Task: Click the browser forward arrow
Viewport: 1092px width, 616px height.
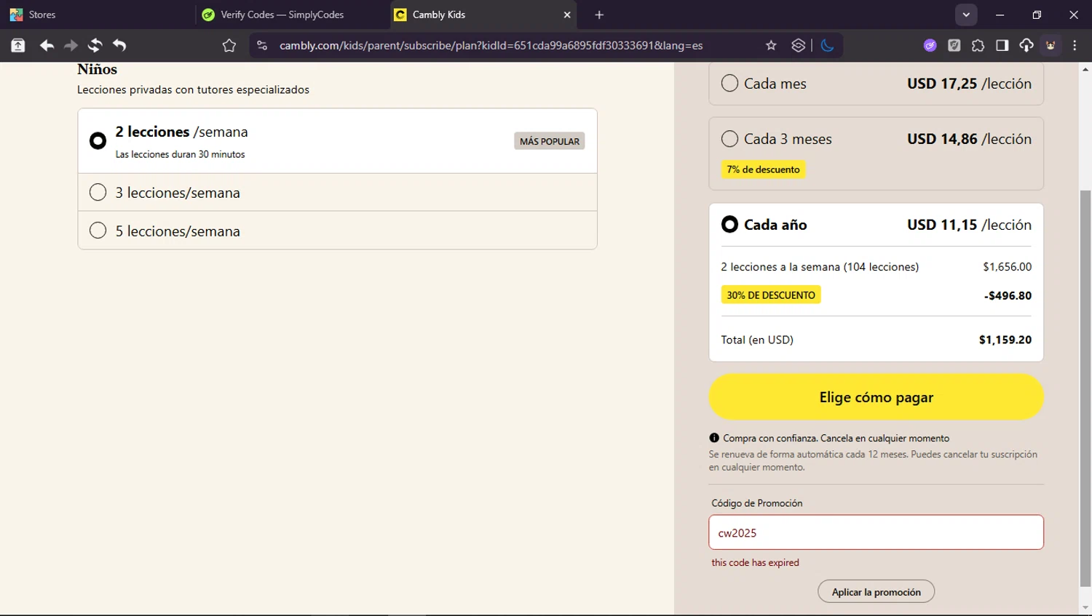Action: 71,45
